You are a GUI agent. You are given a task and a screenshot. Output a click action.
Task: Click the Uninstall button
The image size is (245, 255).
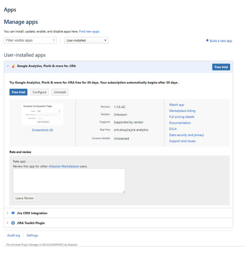tap(60, 92)
